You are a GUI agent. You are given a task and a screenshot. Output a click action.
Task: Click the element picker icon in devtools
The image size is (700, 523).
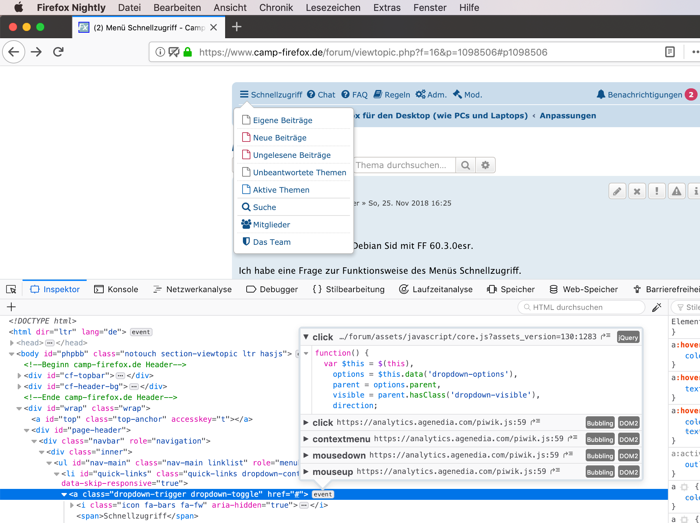11,289
